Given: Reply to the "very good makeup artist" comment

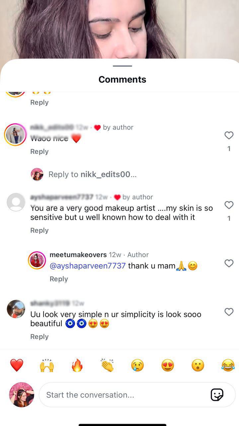Looking at the screenshot, I should 39,230.
